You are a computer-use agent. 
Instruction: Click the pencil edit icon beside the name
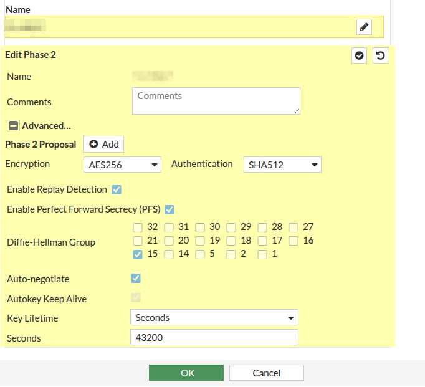364,27
